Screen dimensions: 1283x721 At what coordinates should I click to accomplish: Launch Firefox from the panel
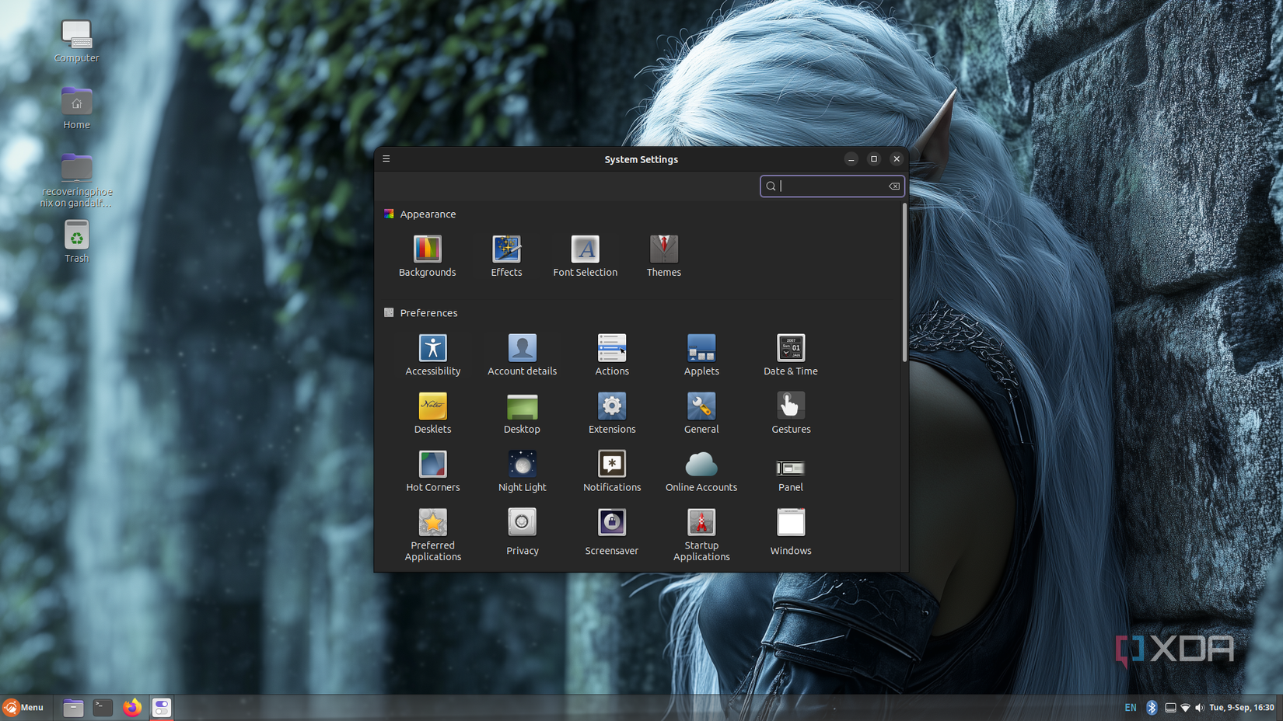pyautogui.click(x=132, y=707)
